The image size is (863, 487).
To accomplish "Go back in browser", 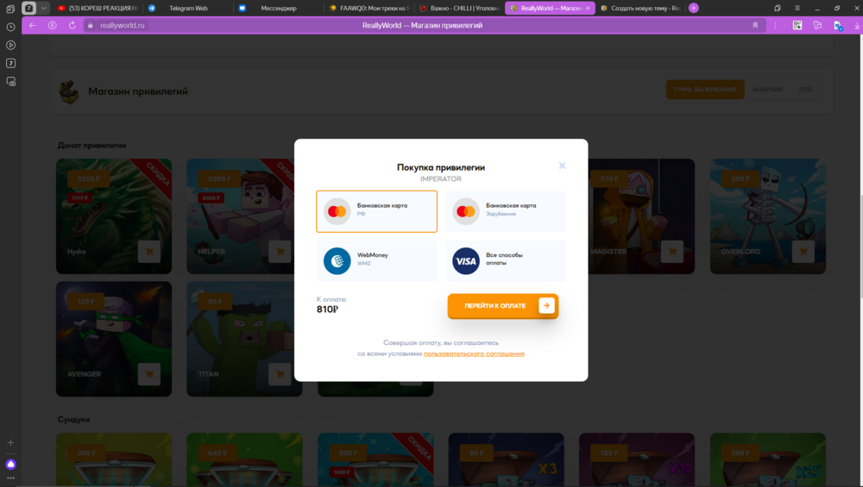I will (33, 25).
